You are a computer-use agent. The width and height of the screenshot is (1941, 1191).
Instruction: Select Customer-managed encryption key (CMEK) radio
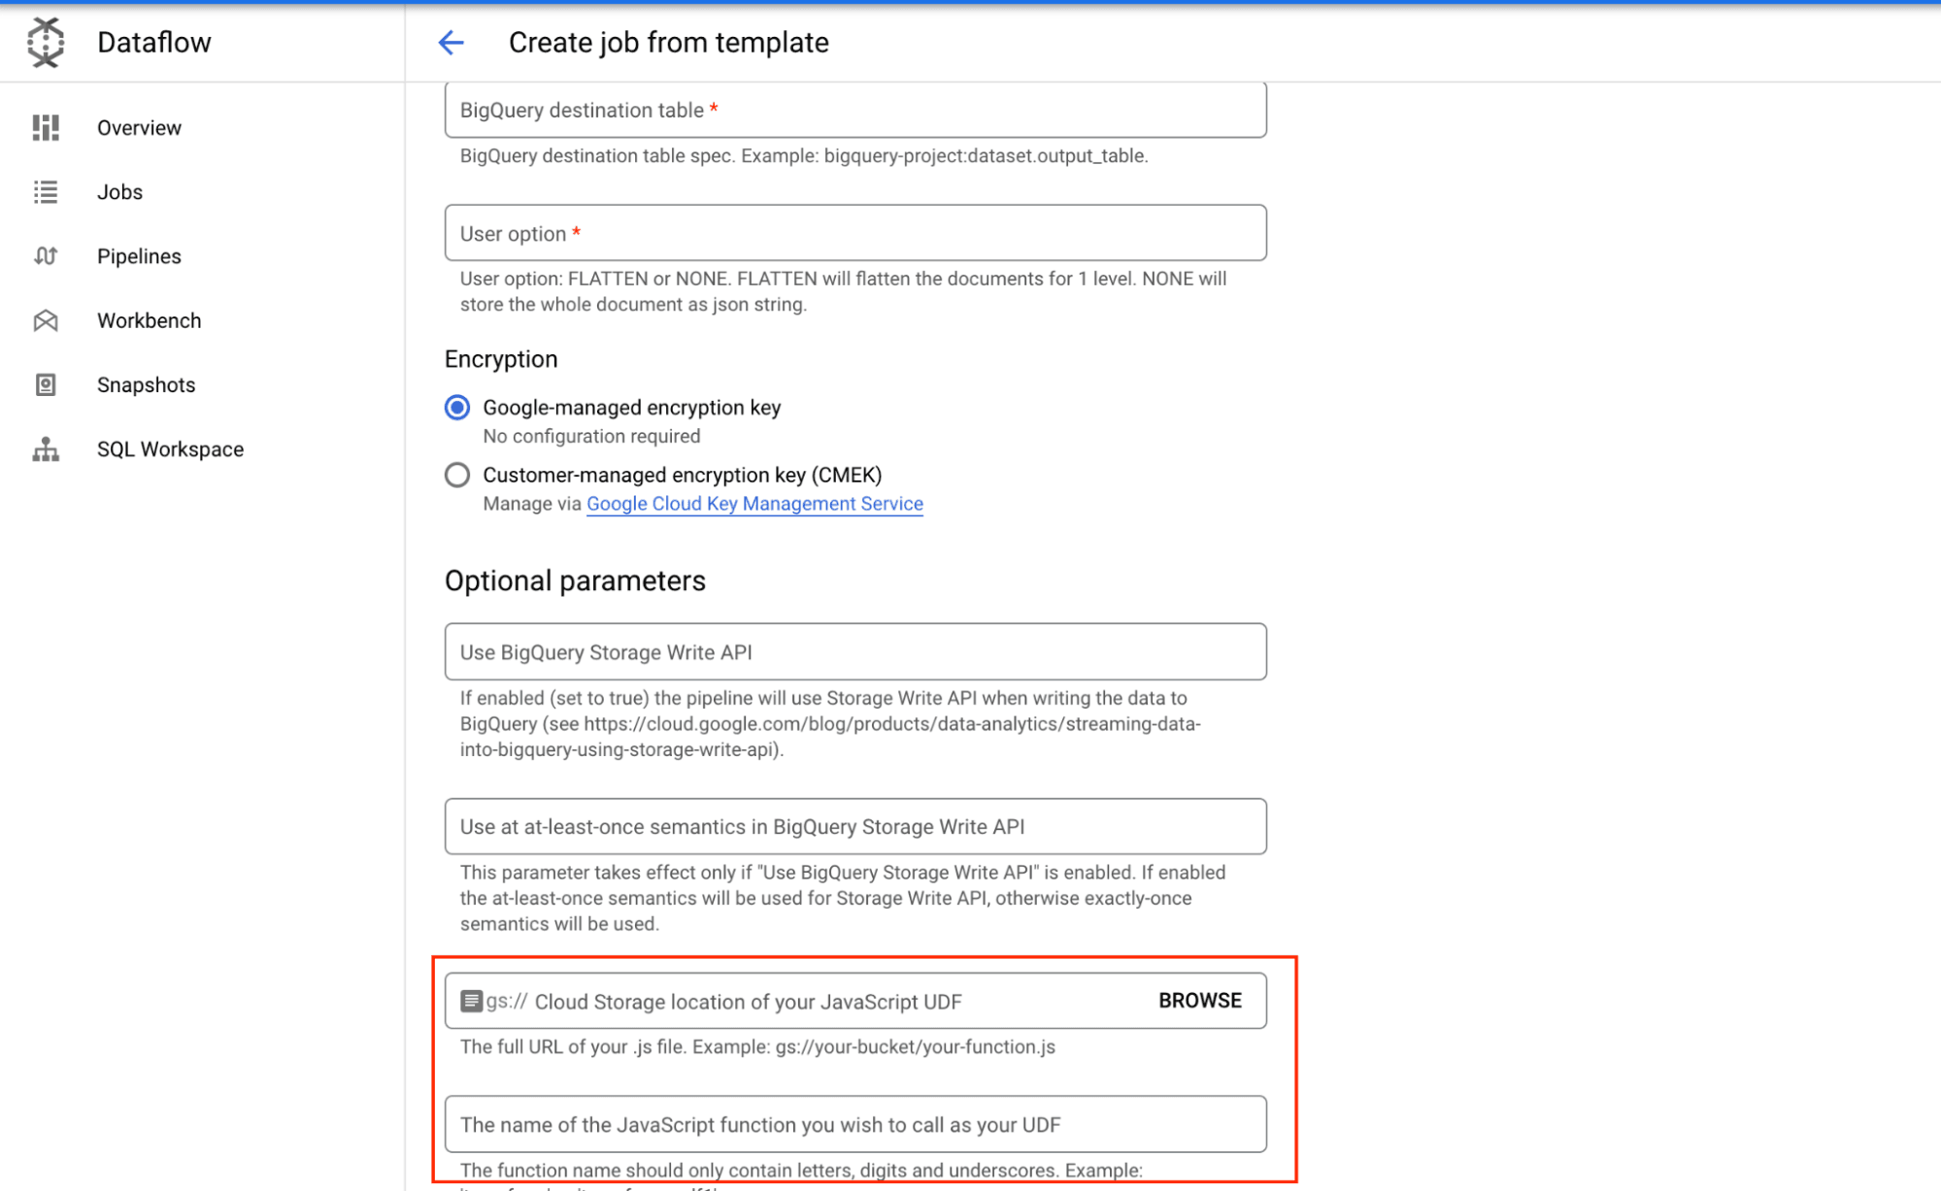click(x=457, y=475)
